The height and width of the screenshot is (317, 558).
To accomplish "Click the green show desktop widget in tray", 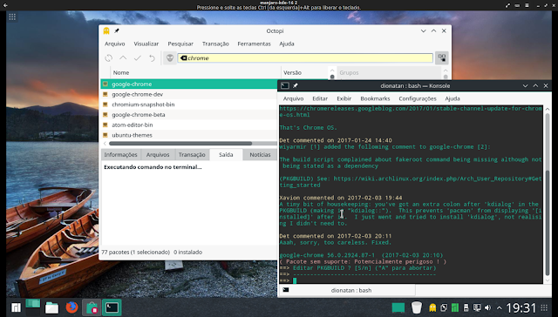I will pyautogui.click(x=398, y=307).
